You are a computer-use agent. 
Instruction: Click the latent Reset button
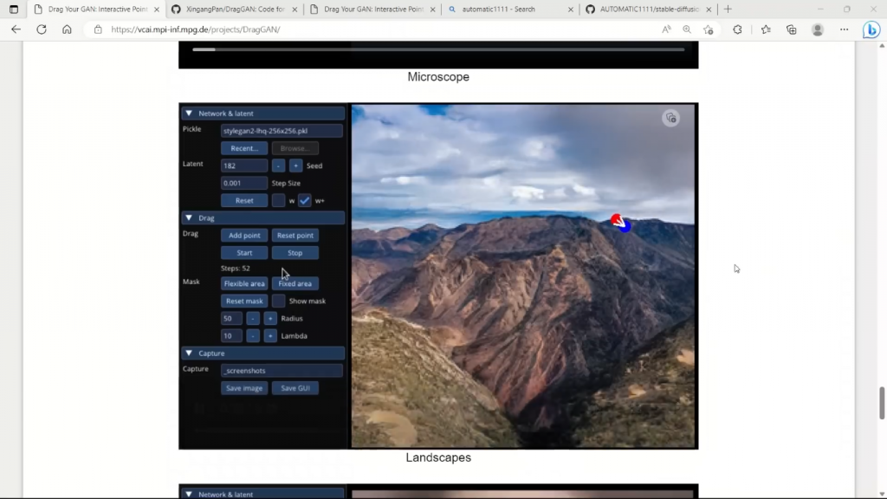(x=244, y=200)
